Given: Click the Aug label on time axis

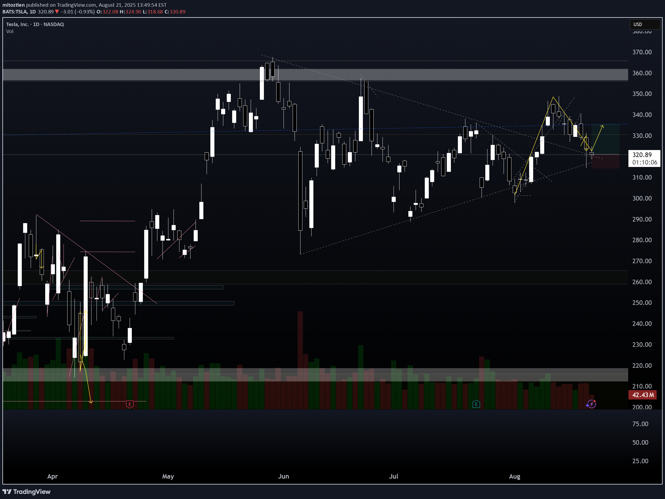Looking at the screenshot, I should pyautogui.click(x=515, y=476).
